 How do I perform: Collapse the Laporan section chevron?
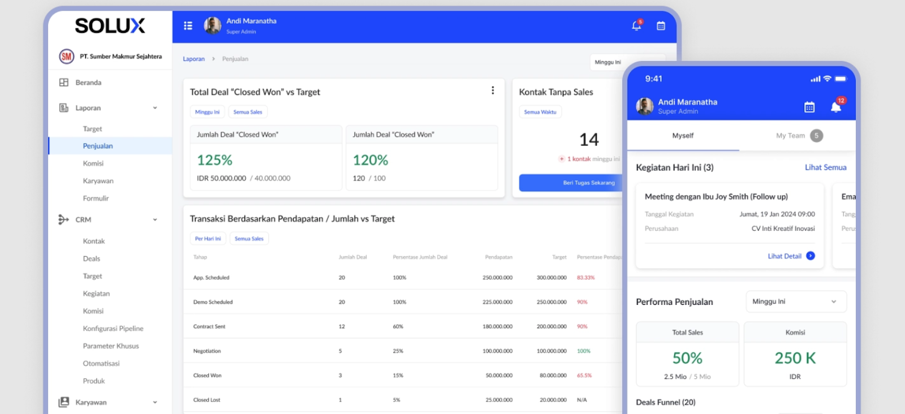[x=155, y=108]
